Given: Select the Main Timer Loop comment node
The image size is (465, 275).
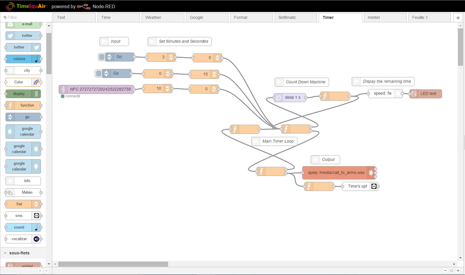Looking at the screenshot, I should coord(274,141).
